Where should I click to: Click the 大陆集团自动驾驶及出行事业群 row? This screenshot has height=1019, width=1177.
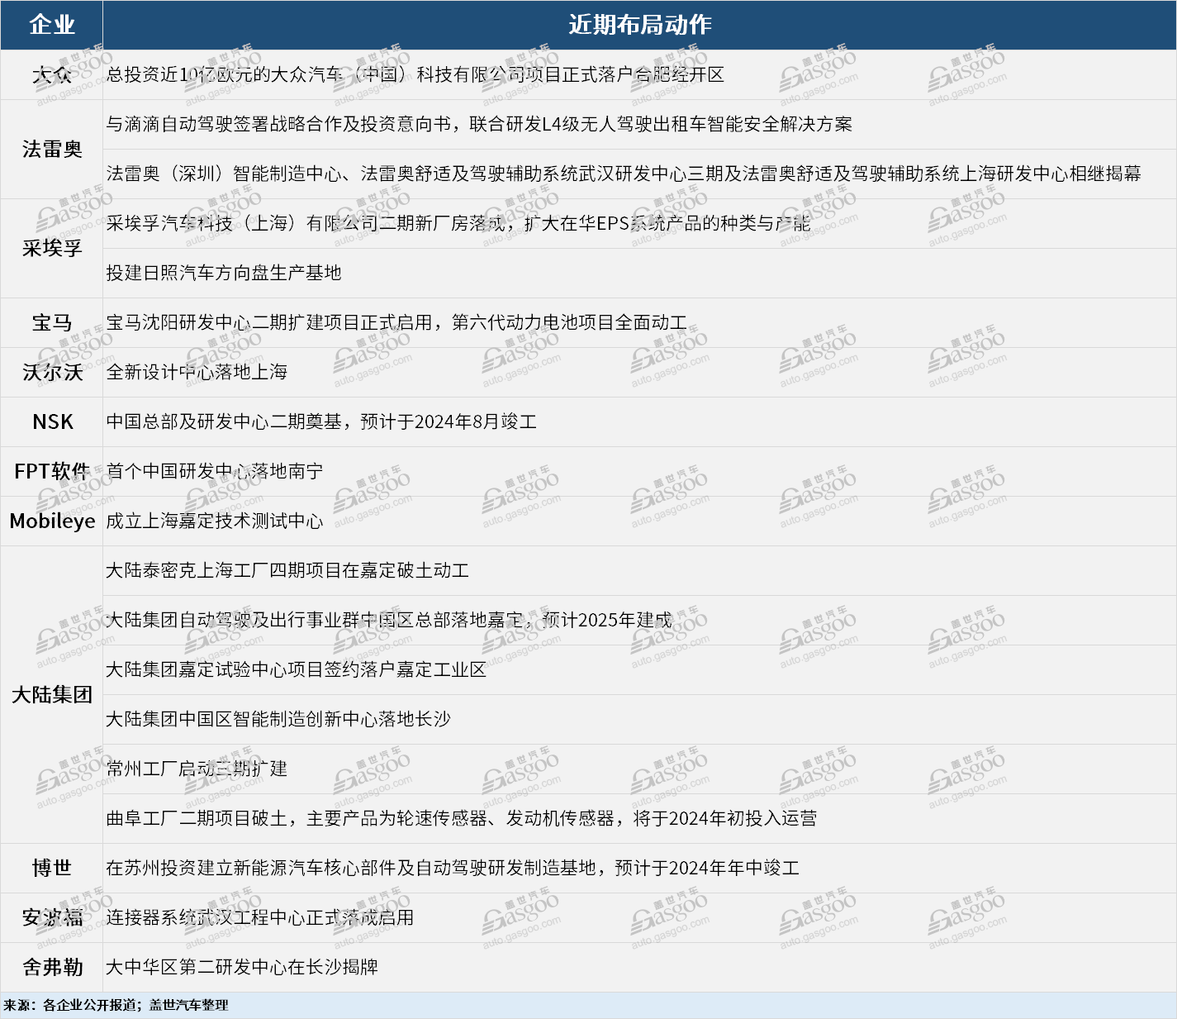point(639,621)
